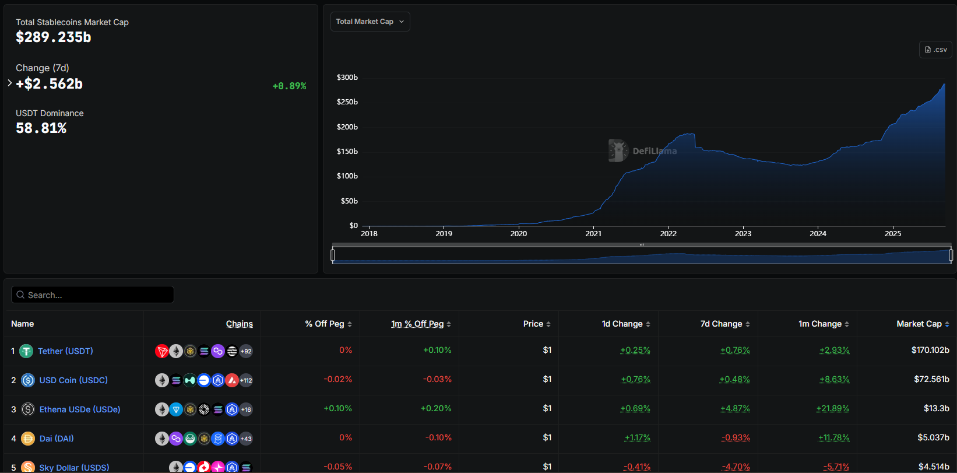The height and width of the screenshot is (473, 957).
Task: Click the Polygon chain icon in Dai row
Action: click(176, 439)
